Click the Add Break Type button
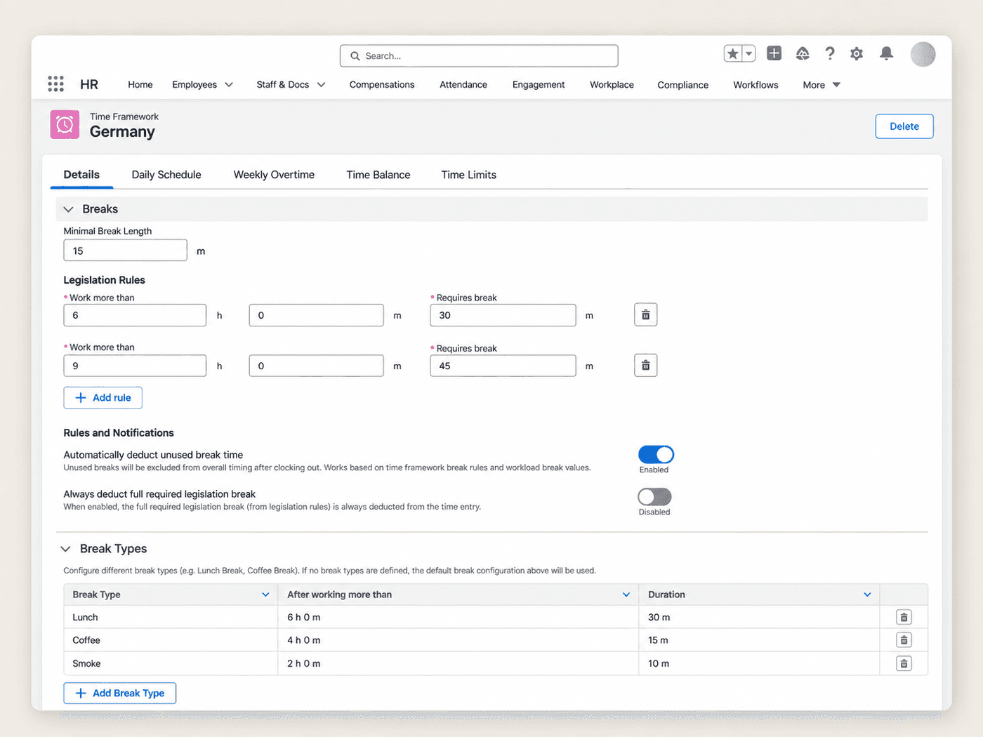Image resolution: width=983 pixels, height=737 pixels. 120,693
